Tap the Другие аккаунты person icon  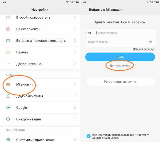8,96
